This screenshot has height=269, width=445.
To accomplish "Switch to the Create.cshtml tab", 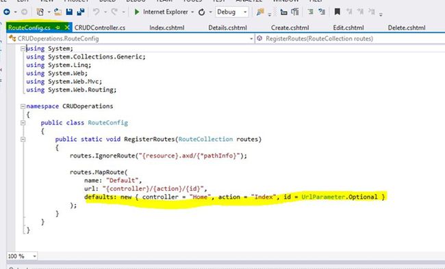I will 290,28.
